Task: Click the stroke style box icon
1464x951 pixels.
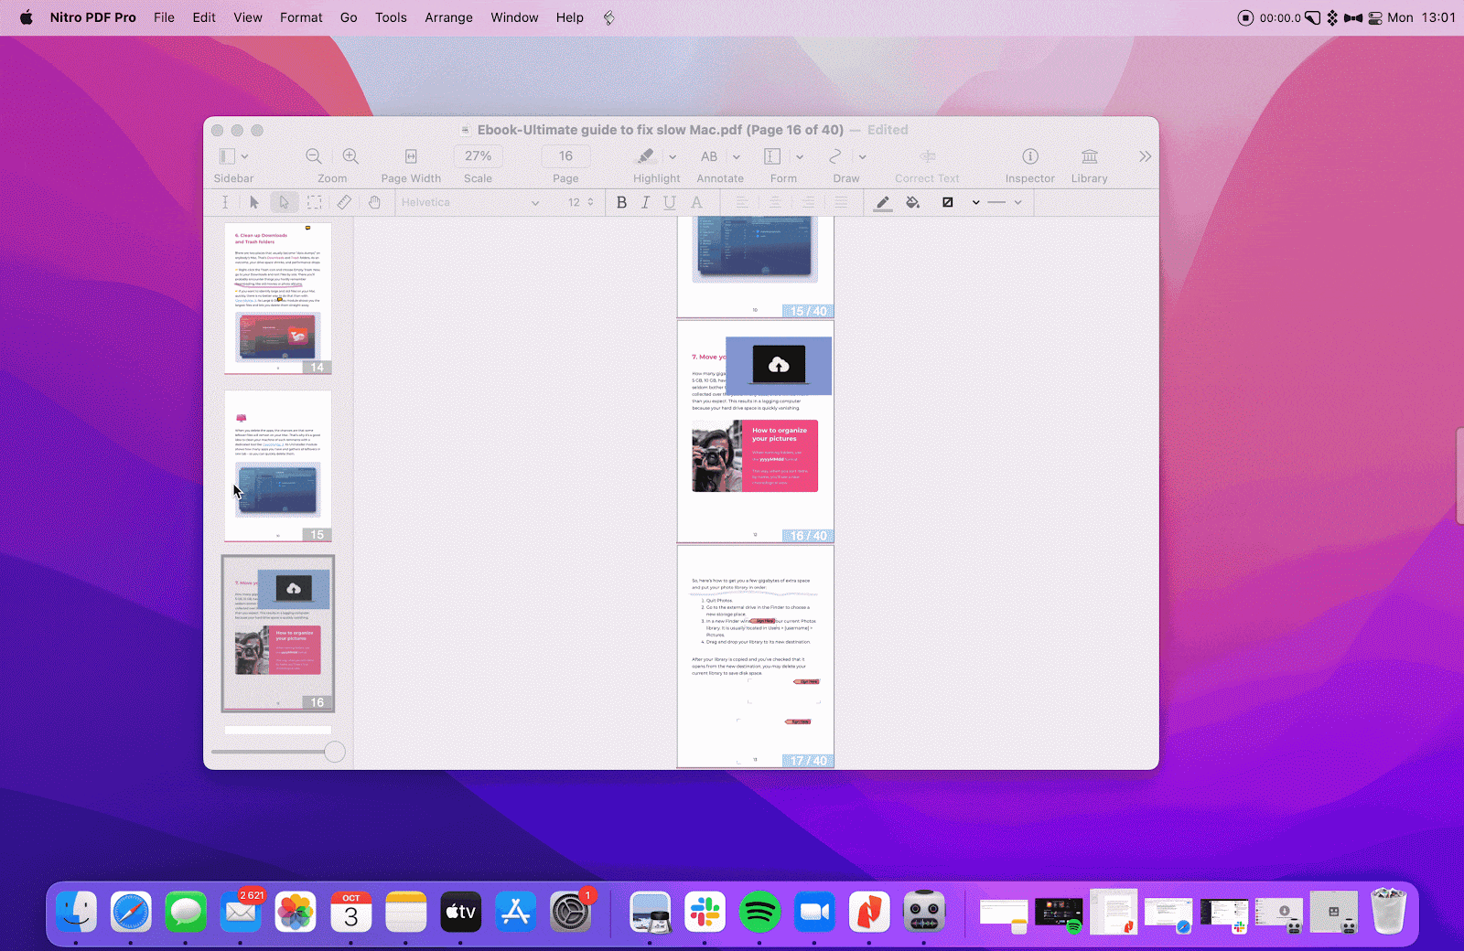Action: tap(948, 202)
